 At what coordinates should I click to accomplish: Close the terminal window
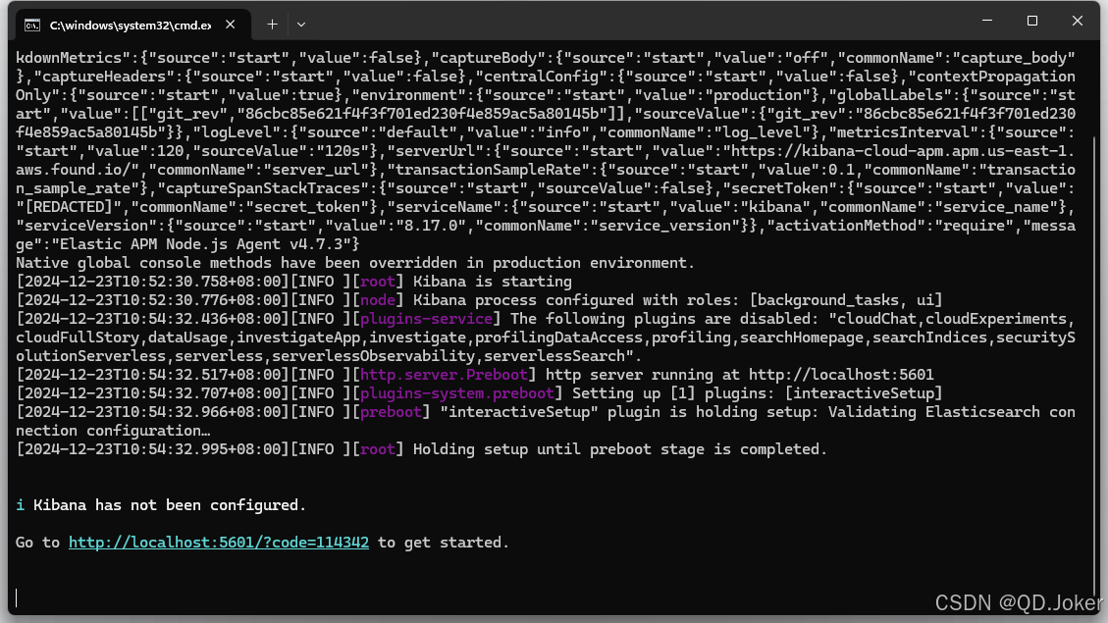[x=1077, y=21]
